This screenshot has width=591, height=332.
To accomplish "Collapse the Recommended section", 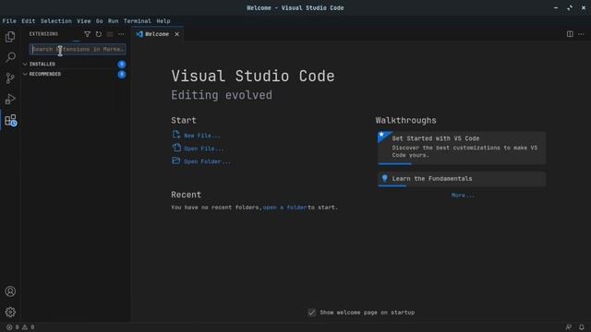I will coord(25,74).
